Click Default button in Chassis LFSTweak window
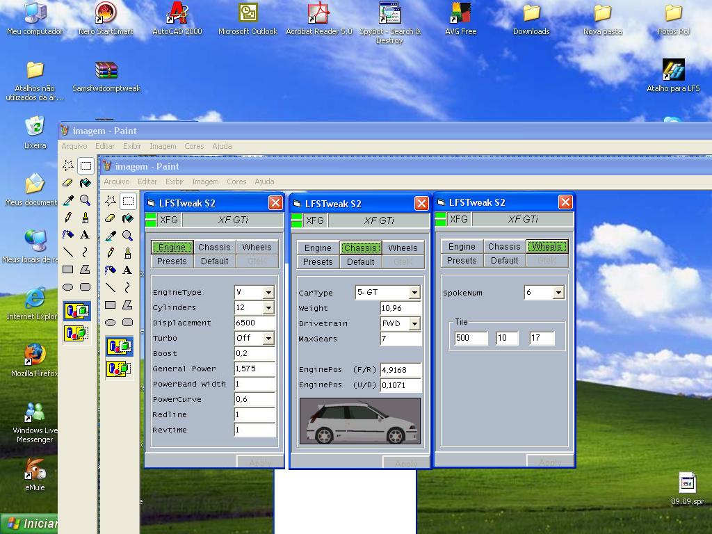 (x=361, y=262)
